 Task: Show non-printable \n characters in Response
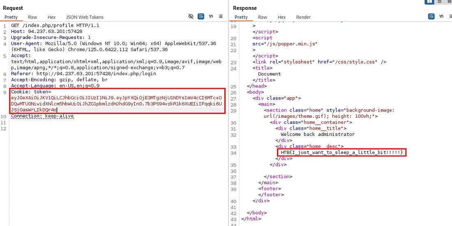pos(441,16)
